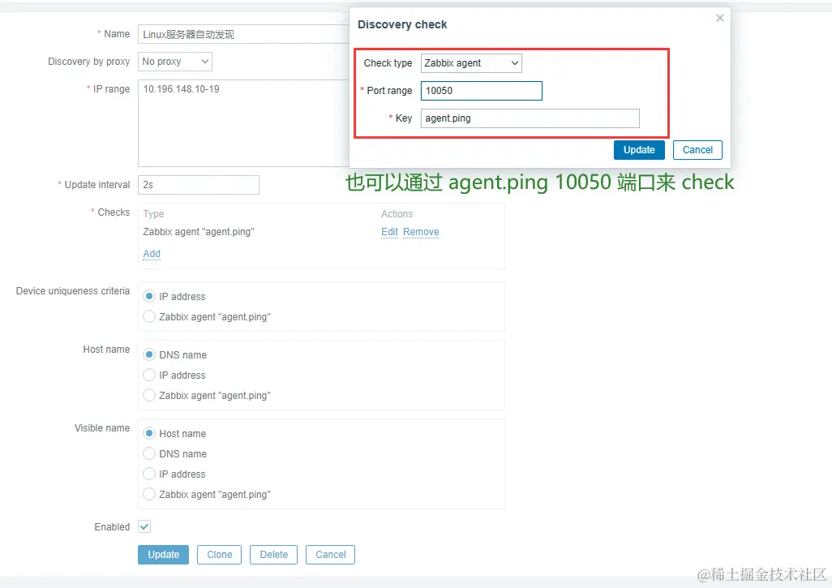Click Cancel in Discovery check dialog
The image size is (832, 588).
coord(697,150)
